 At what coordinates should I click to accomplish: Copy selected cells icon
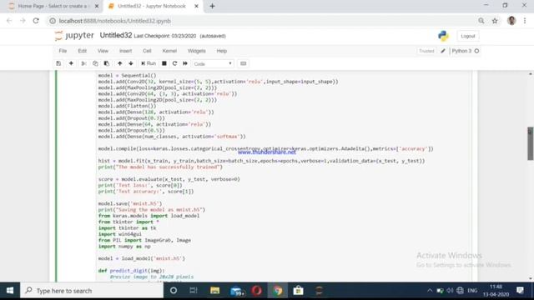95,63
